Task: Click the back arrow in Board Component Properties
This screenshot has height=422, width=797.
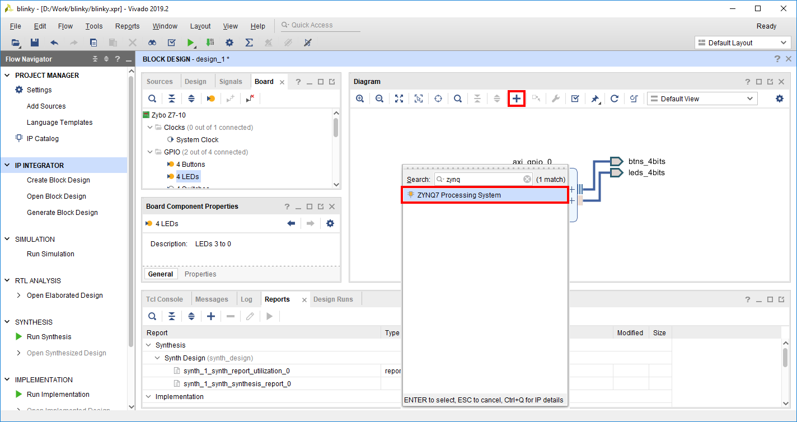Action: tap(291, 223)
